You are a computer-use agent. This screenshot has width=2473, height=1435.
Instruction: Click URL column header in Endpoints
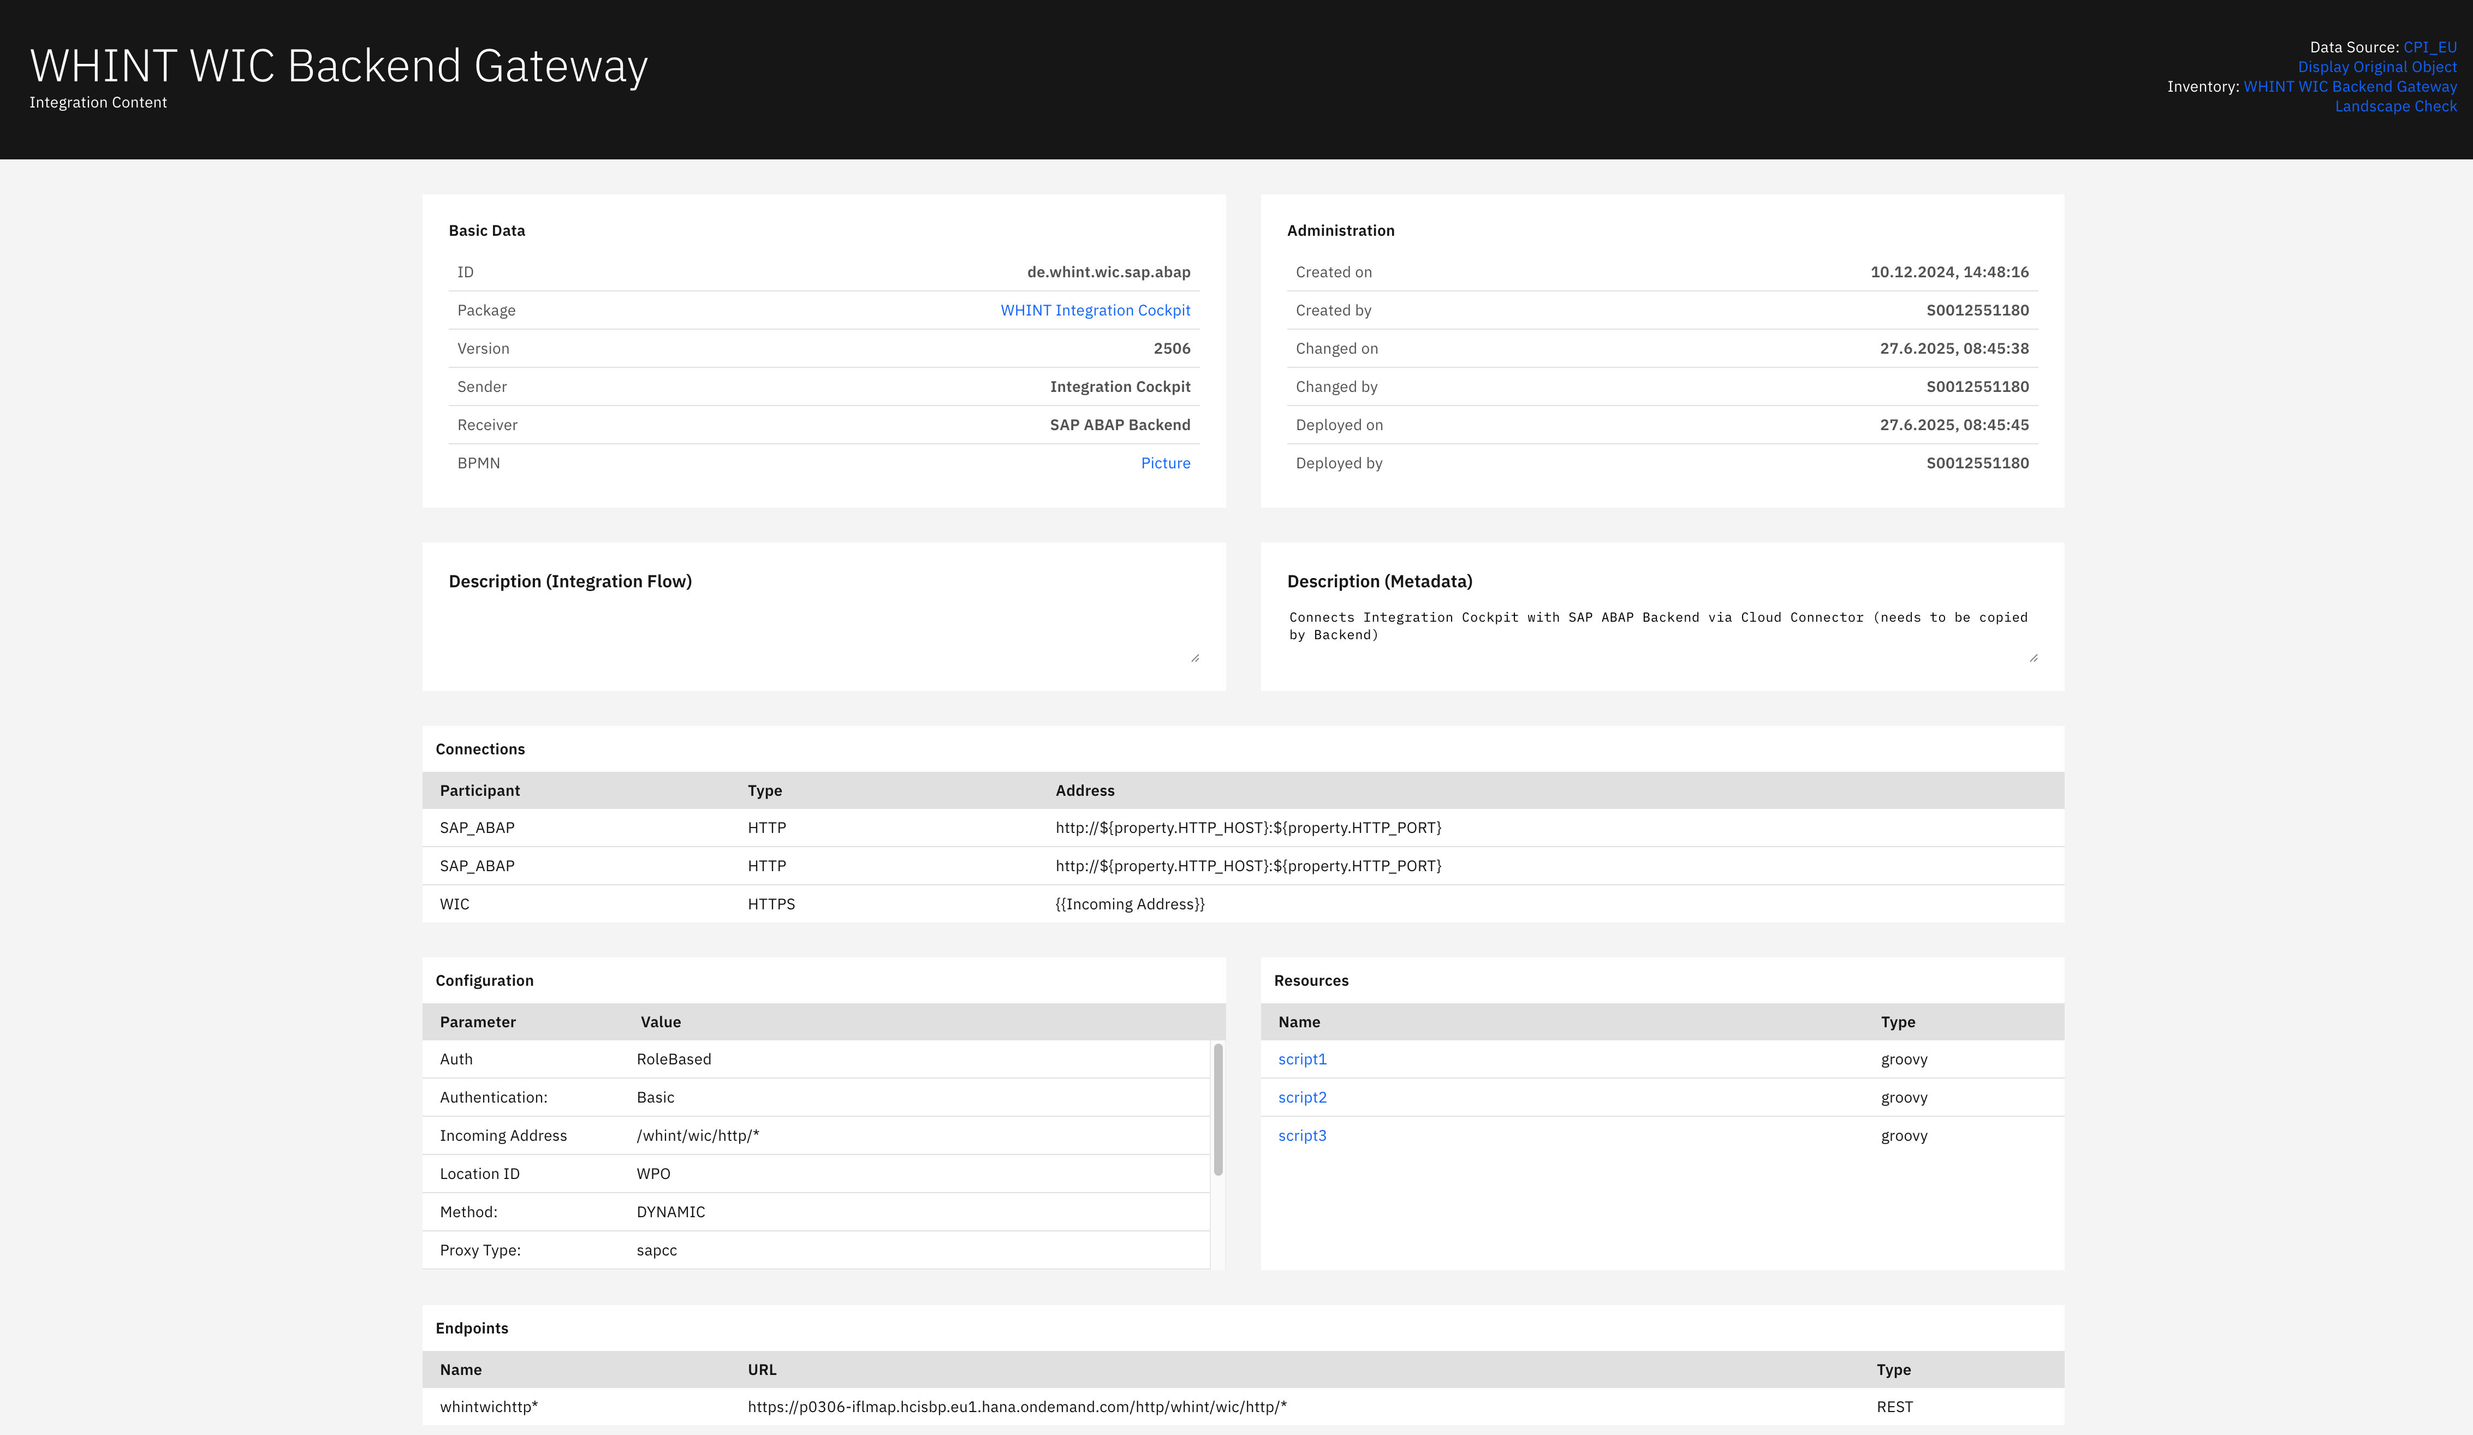(x=762, y=1369)
